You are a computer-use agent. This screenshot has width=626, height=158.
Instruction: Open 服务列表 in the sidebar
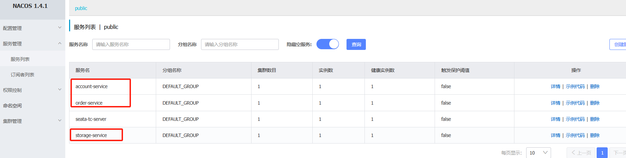click(20, 59)
